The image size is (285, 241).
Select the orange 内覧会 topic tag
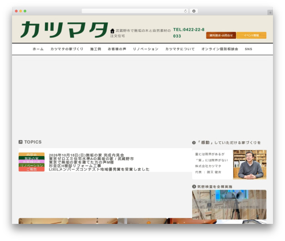(x=31, y=154)
